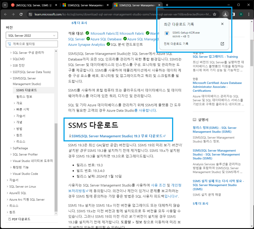
Task: Click the page reload icon
Action: pos(21,14)
